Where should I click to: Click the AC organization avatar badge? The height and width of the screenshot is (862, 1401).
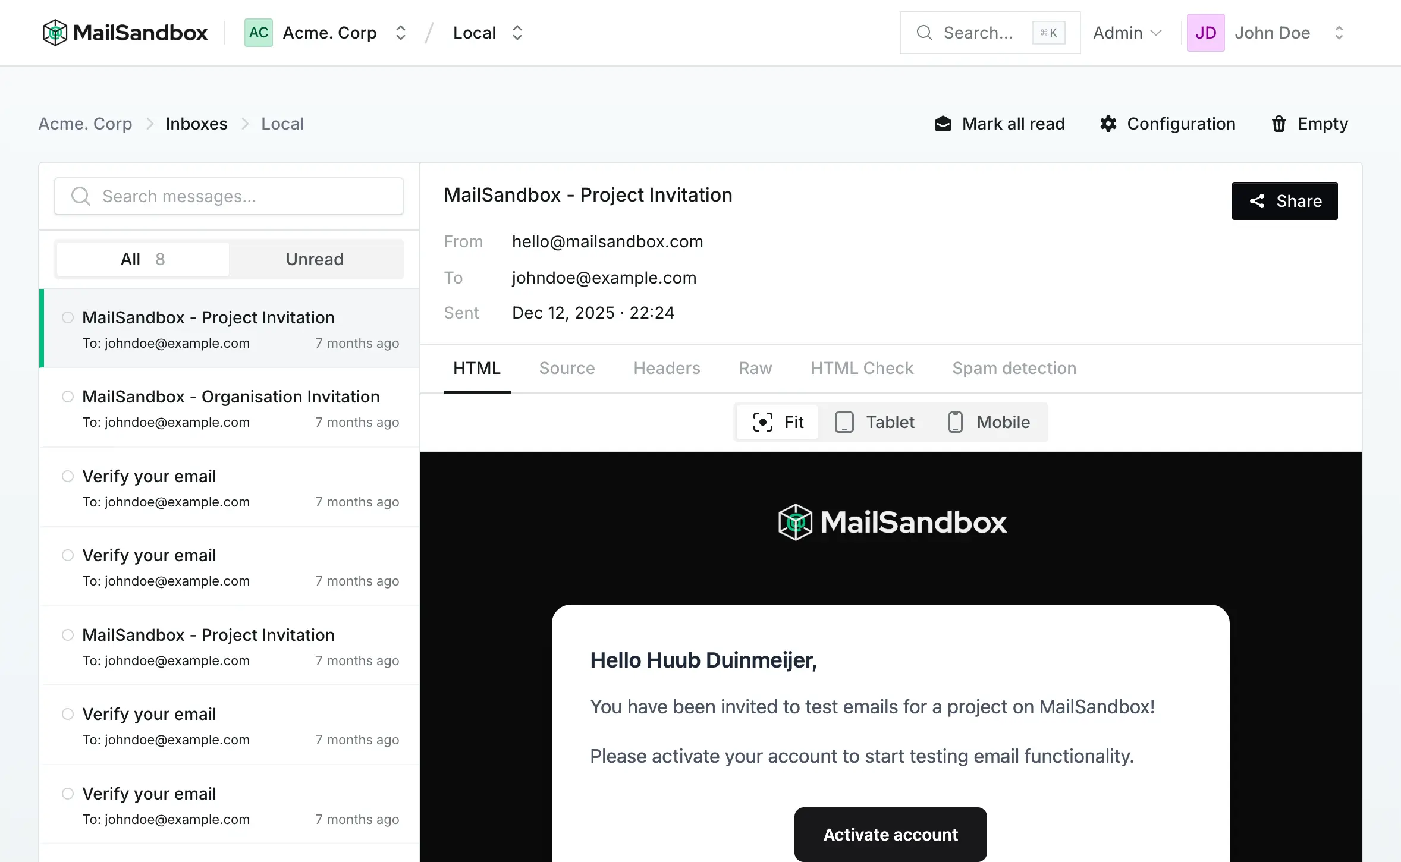click(x=259, y=33)
